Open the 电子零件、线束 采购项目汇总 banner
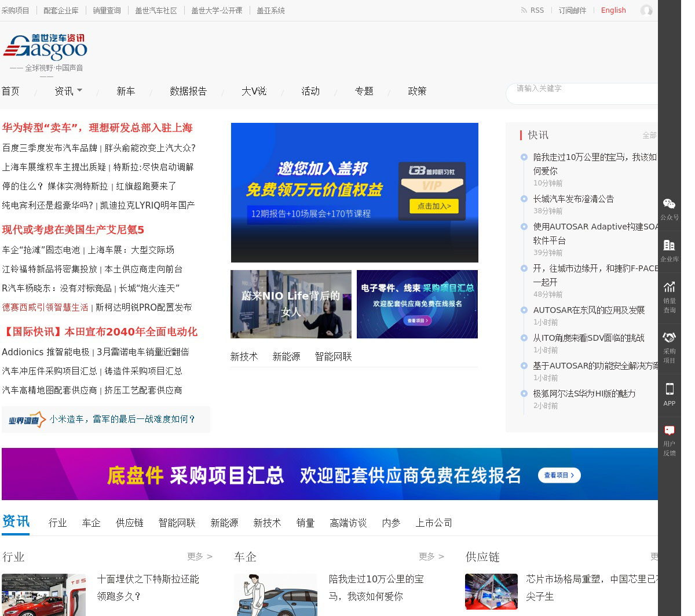 (417, 304)
